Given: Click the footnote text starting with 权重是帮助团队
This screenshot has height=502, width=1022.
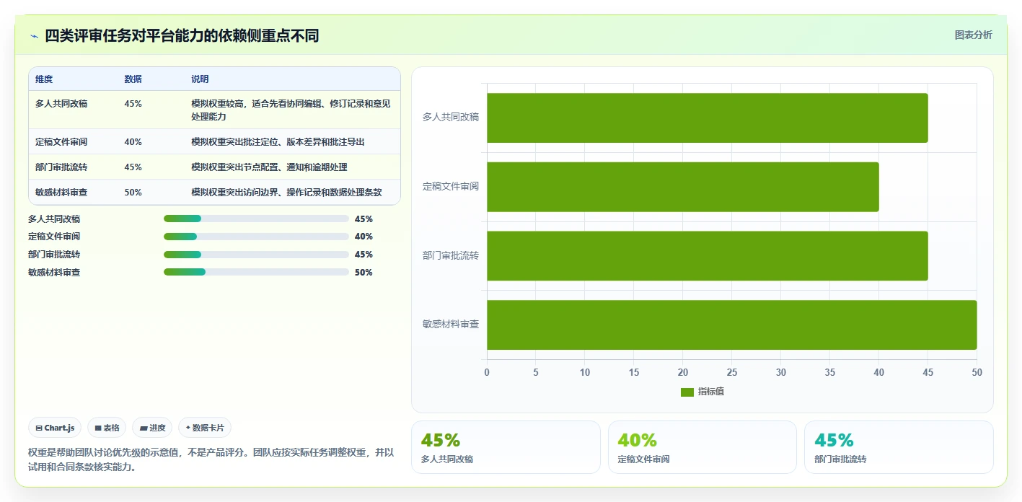Looking at the screenshot, I should click(211, 459).
